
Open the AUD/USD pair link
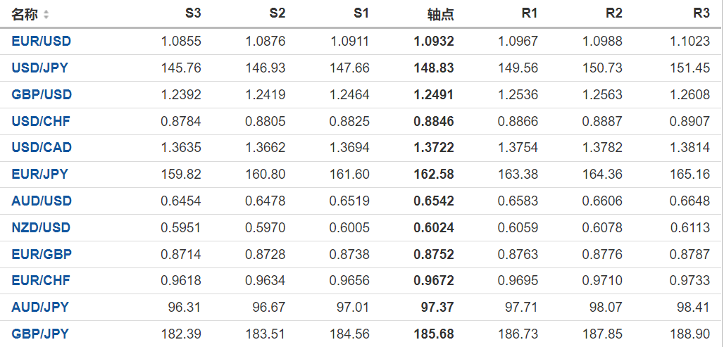(x=42, y=201)
